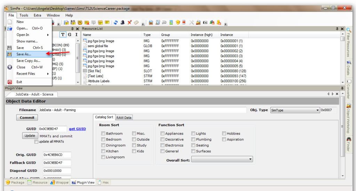Click the blue refresh arrows toolbar icon
356x191 pixels.
(x=115, y=22)
